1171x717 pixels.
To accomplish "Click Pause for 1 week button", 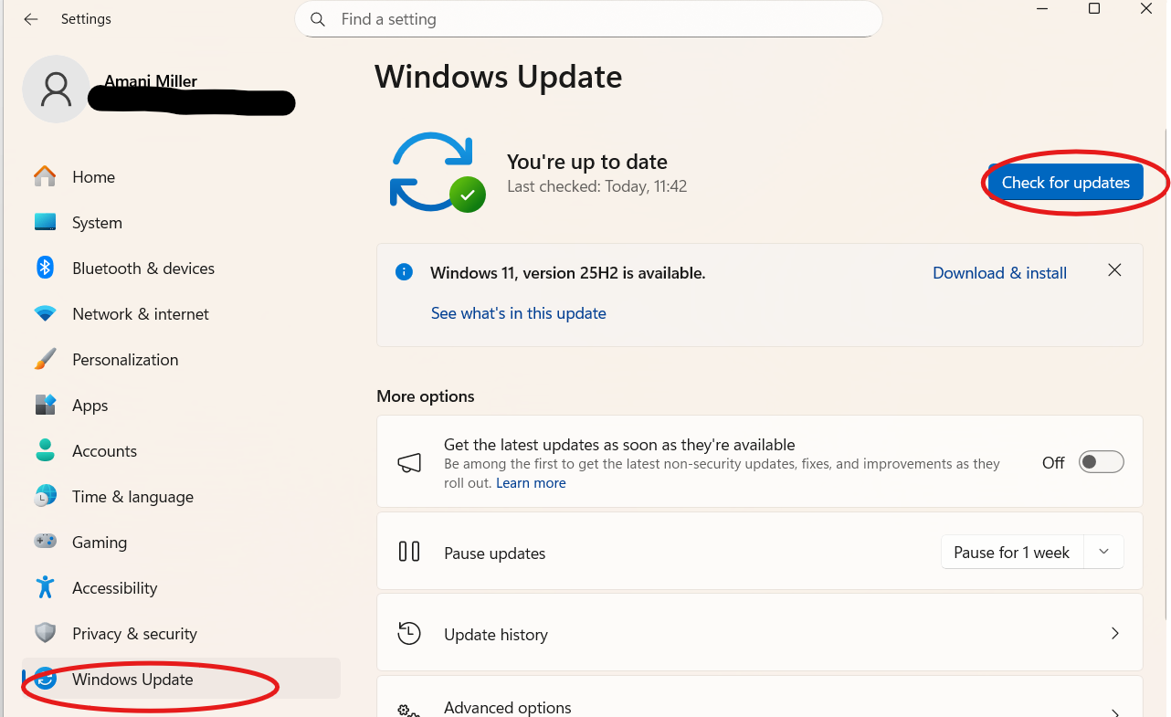I will click(x=1012, y=553).
